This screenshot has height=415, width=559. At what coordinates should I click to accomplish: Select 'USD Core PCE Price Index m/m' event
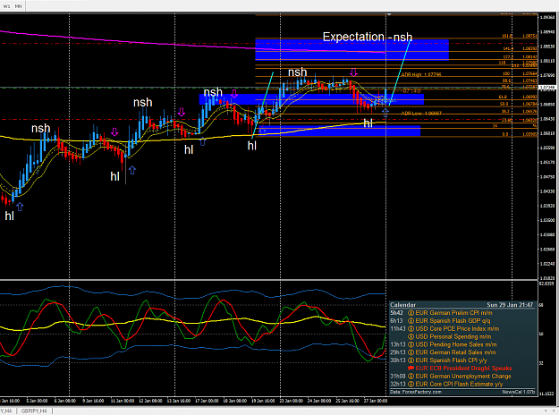(x=457, y=329)
